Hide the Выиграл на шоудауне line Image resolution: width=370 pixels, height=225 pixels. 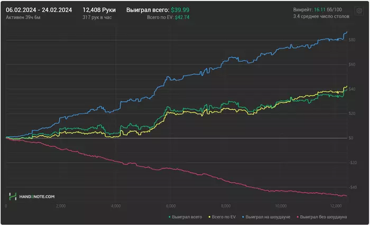tap(268, 217)
